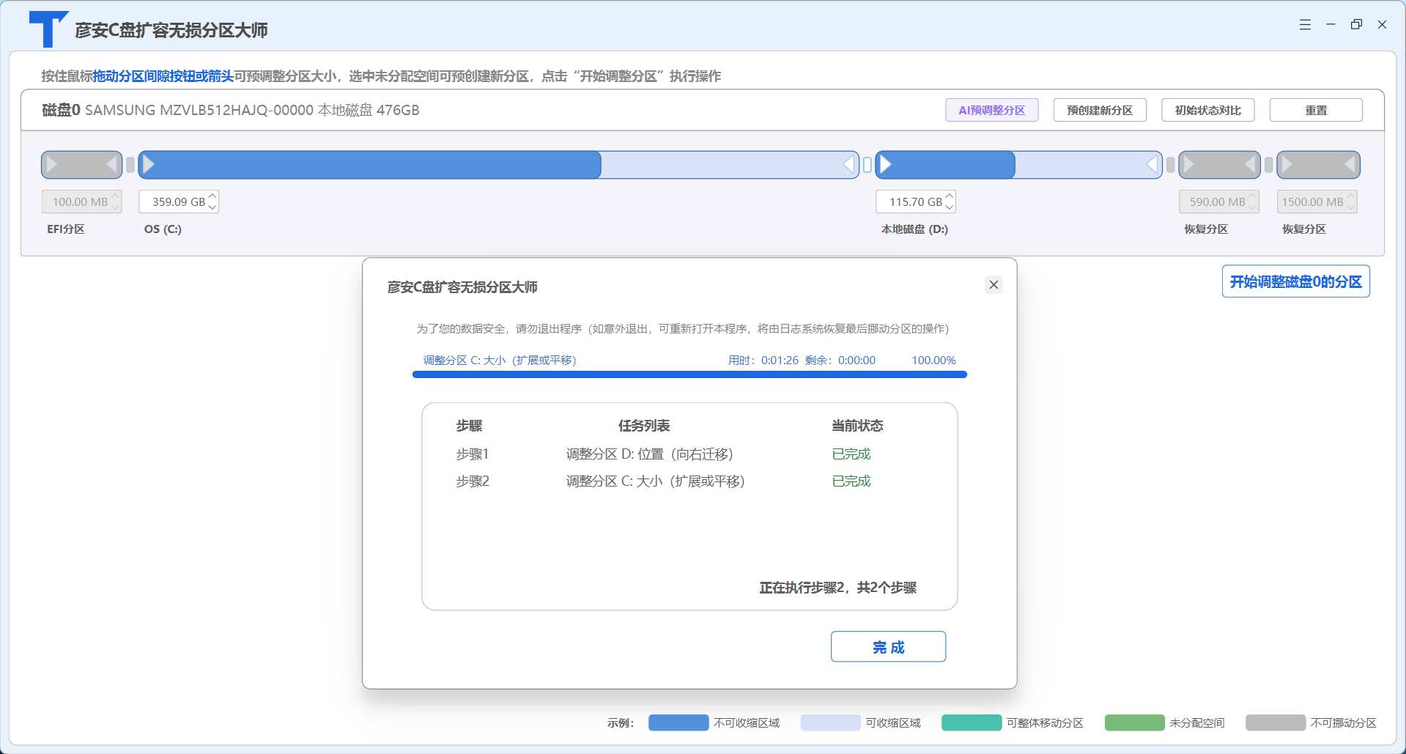
Task: Click the gap handle between D: and 590 MB recovery partition
Action: (1171, 165)
